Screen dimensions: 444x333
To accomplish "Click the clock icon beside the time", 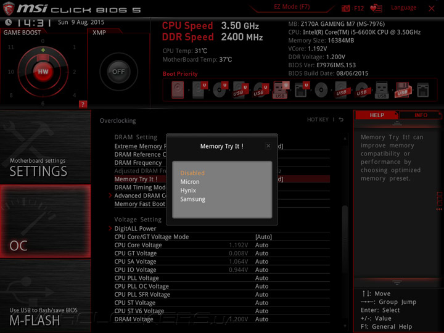I will [8, 22].
